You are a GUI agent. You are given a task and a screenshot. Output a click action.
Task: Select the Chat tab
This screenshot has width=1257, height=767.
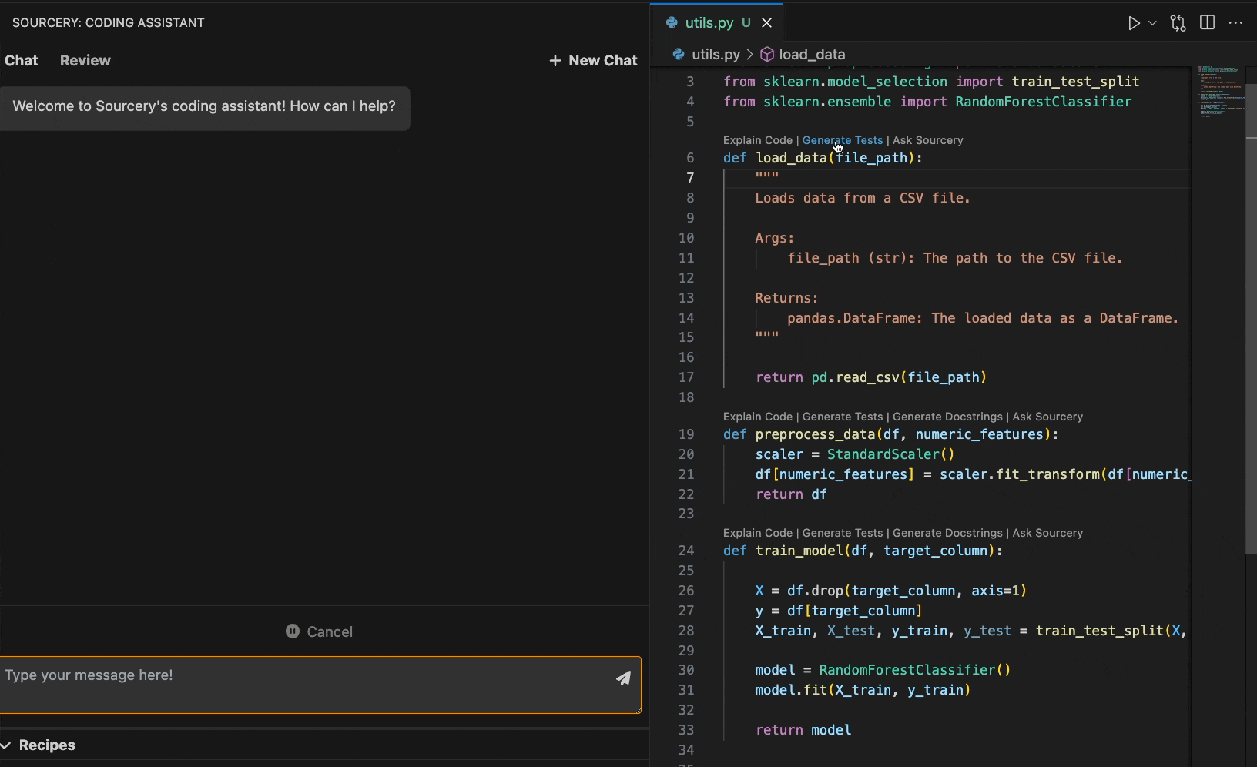(21, 60)
